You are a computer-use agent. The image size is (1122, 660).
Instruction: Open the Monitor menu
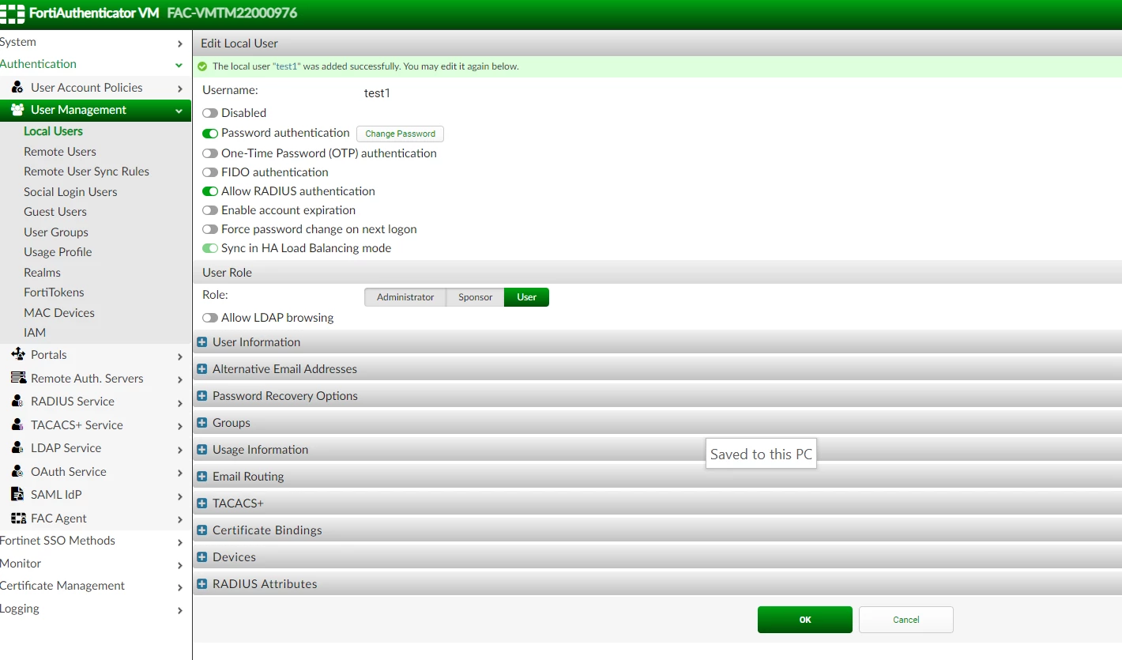pos(95,564)
